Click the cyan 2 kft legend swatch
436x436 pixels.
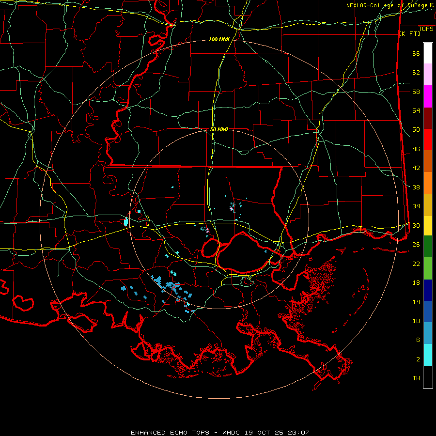(428, 355)
